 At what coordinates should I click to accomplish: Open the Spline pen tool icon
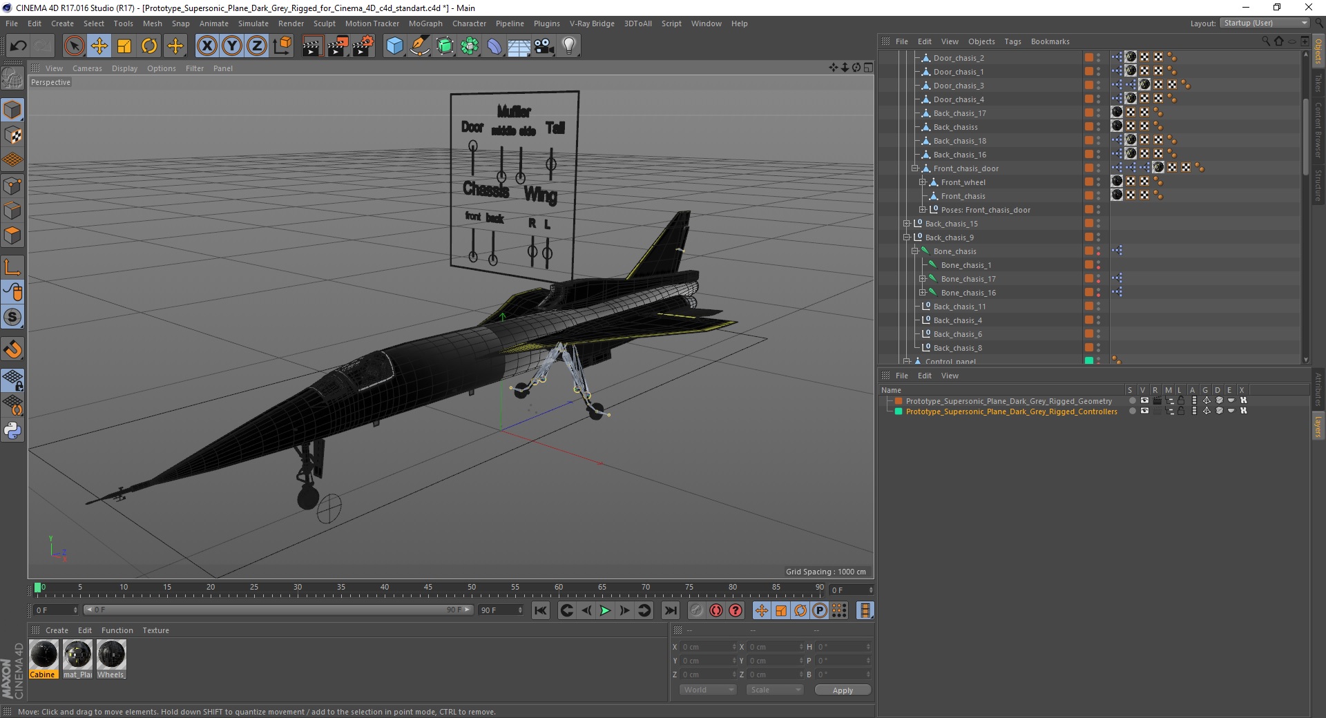[419, 46]
